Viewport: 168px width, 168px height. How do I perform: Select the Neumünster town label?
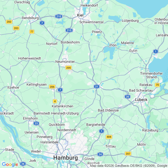(x=65, y=62)
